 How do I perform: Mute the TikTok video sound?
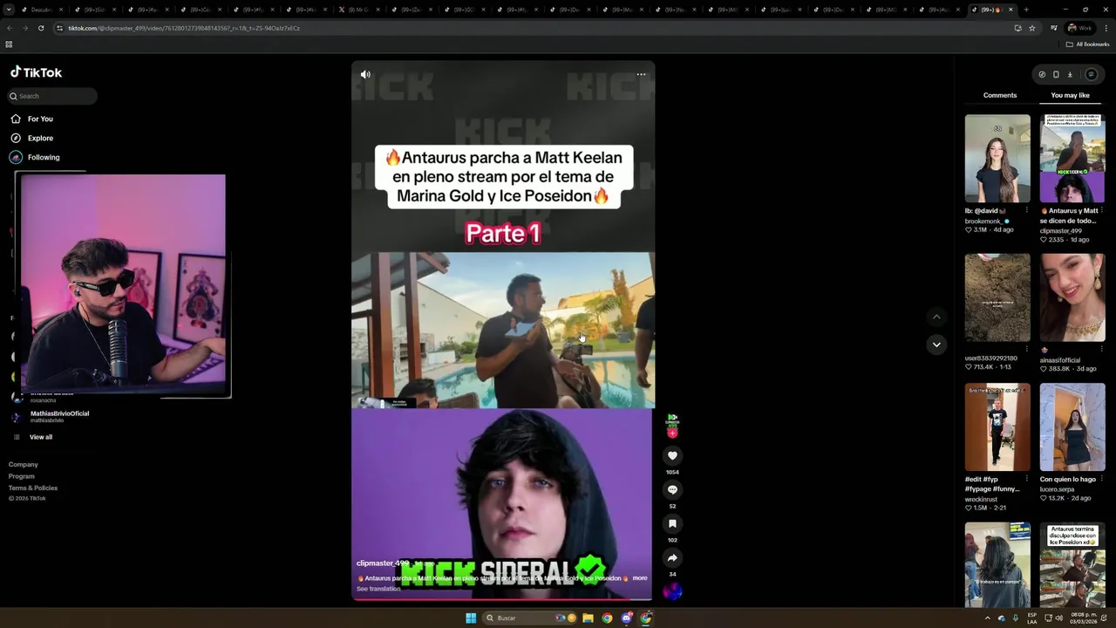pos(365,74)
